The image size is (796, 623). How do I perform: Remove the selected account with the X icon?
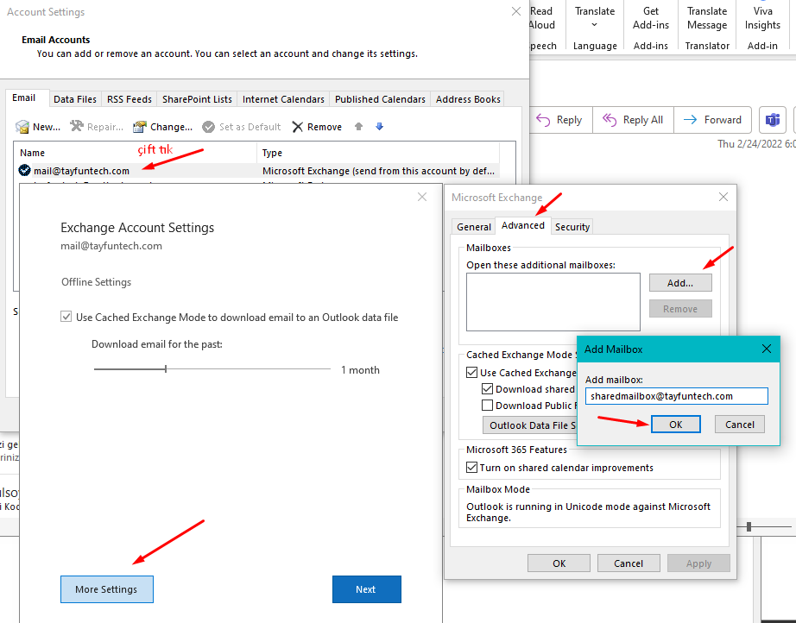[x=298, y=127]
